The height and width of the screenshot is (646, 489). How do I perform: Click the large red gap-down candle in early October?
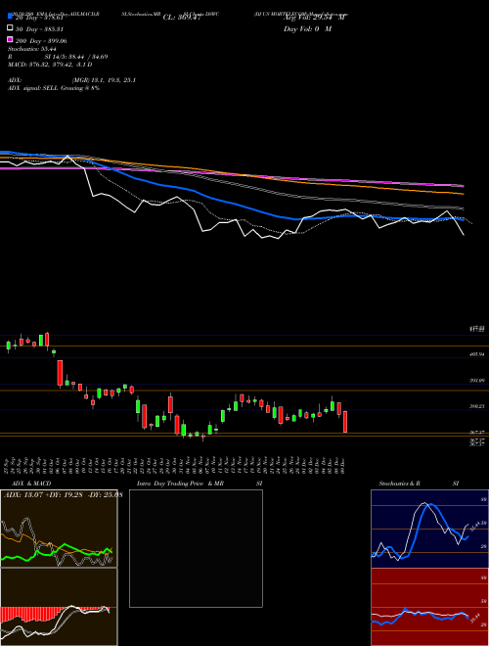coord(60,373)
